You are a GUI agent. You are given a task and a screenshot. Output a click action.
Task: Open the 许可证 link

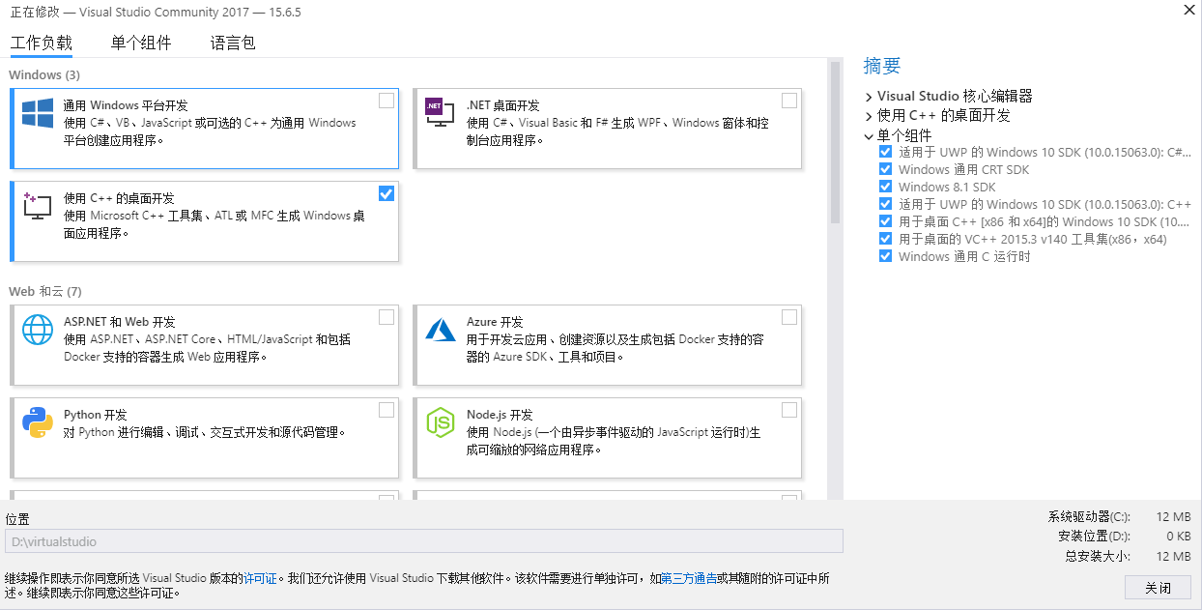(x=260, y=578)
